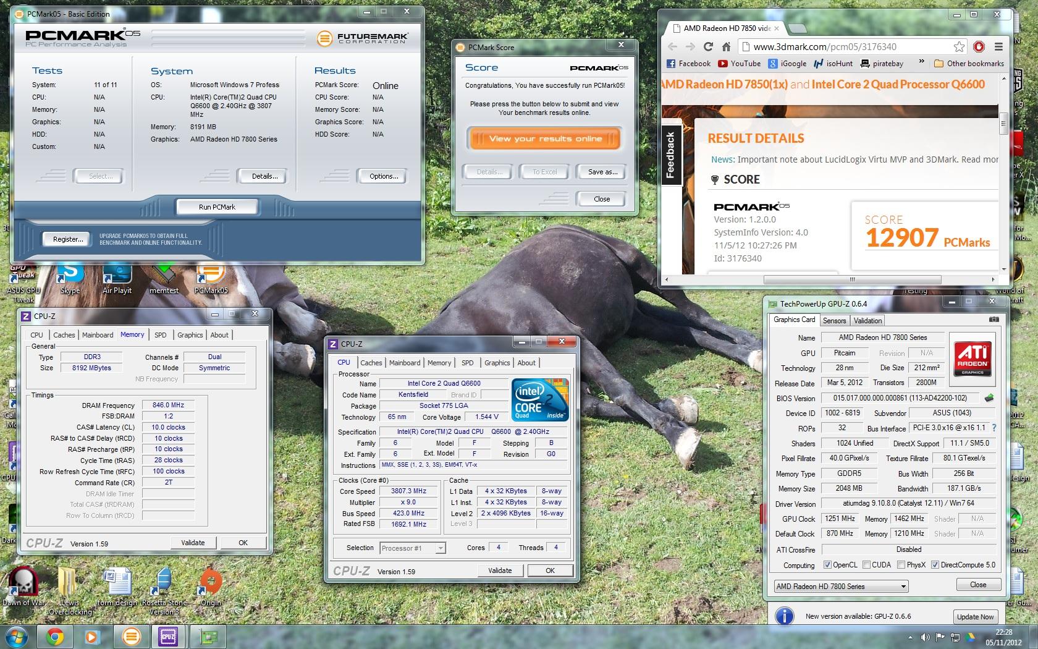Show hidden system tray icons arrow
The width and height of the screenshot is (1038, 649).
[909, 637]
